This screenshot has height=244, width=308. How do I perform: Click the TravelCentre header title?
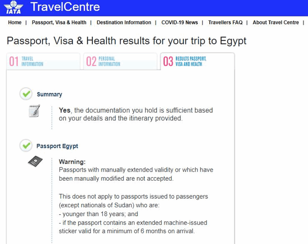pyautogui.click(x=65, y=7)
